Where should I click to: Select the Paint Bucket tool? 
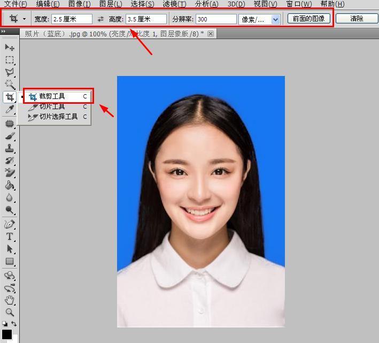pyautogui.click(x=10, y=185)
